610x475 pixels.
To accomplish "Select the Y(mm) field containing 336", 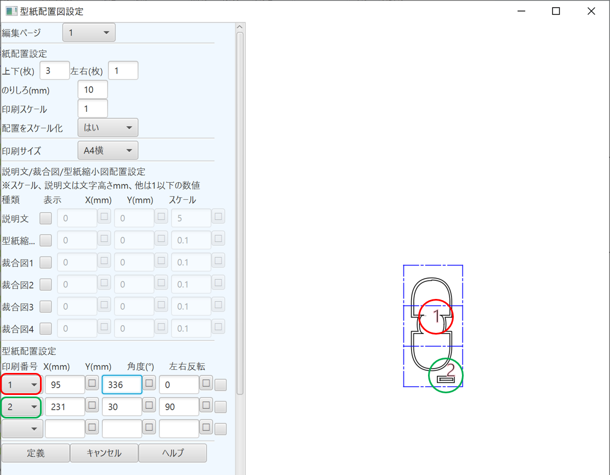I will (122, 384).
